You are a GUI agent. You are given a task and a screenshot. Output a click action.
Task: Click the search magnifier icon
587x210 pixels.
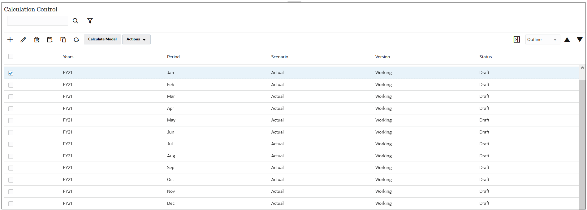pyautogui.click(x=75, y=21)
